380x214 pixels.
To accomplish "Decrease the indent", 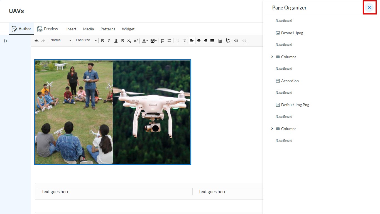I will tap(177, 41).
